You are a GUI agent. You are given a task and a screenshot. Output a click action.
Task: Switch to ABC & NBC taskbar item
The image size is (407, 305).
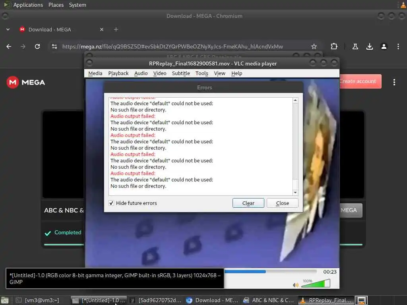[269, 300]
